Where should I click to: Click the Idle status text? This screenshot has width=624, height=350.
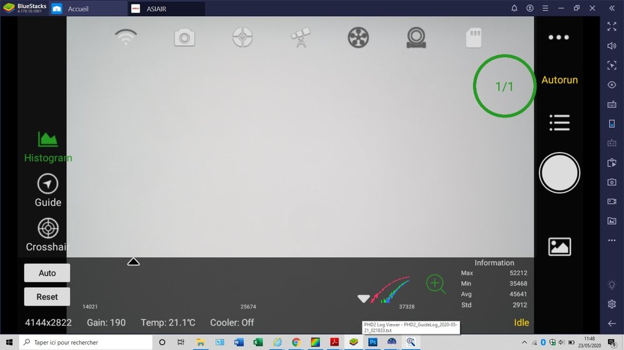tap(521, 323)
